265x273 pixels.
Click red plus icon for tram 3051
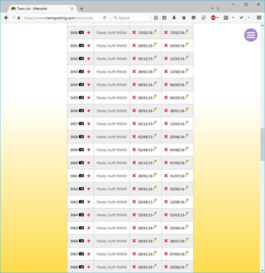(x=89, y=45)
